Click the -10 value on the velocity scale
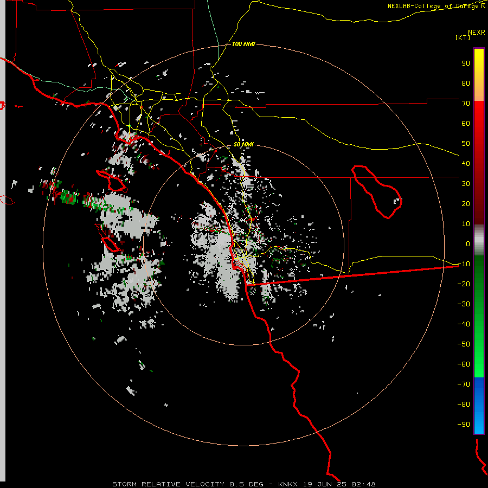 click(464, 264)
